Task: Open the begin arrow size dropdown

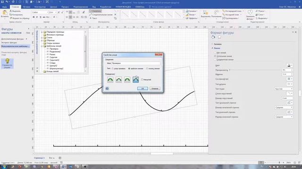Action: pyautogui.click(x=284, y=108)
